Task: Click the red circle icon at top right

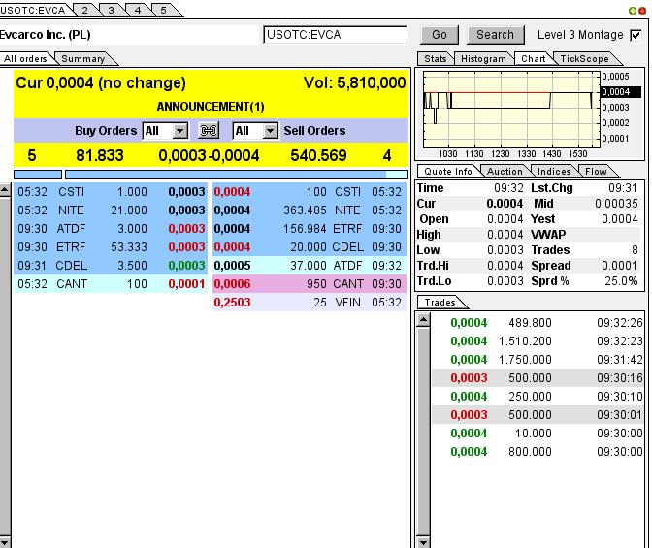Action: pyautogui.click(x=642, y=11)
